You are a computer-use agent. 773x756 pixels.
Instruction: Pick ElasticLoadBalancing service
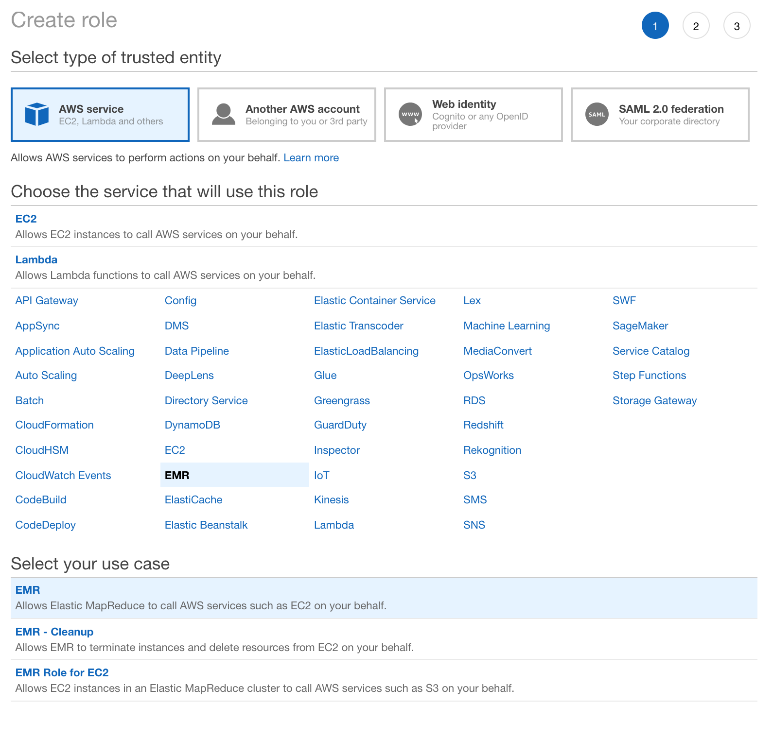[x=366, y=351]
